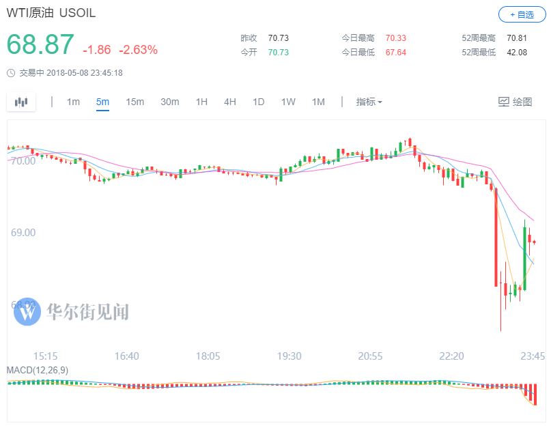Click the MACD(12,26,9) indicator label
Screen dimensions: 551x430
(38, 370)
